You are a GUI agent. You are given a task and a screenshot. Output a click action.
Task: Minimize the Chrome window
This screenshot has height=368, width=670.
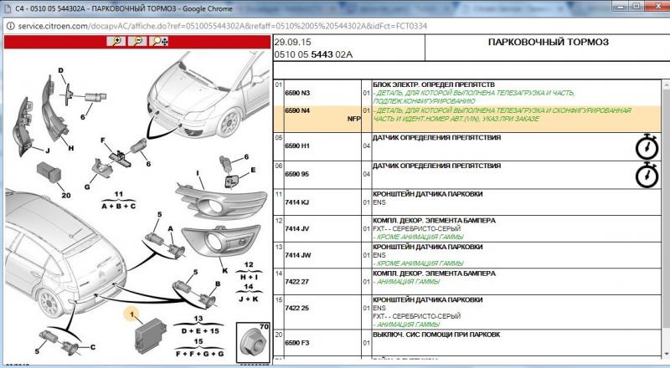pos(621,6)
